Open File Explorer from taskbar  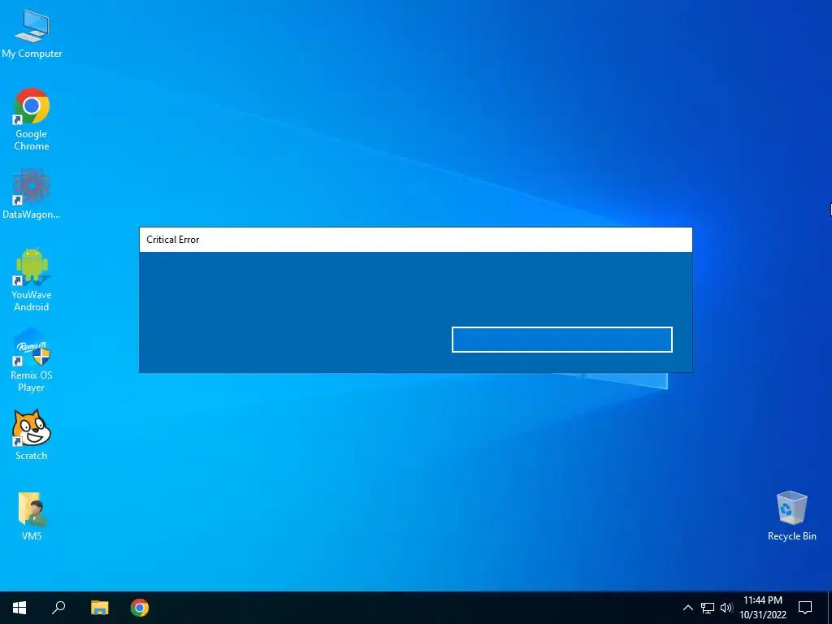[99, 608]
